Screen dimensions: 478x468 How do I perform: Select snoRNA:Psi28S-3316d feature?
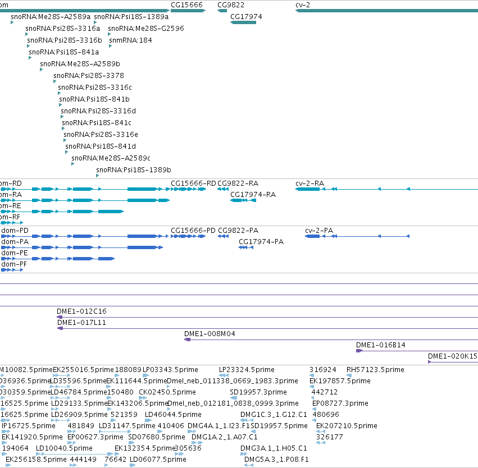tap(62, 117)
